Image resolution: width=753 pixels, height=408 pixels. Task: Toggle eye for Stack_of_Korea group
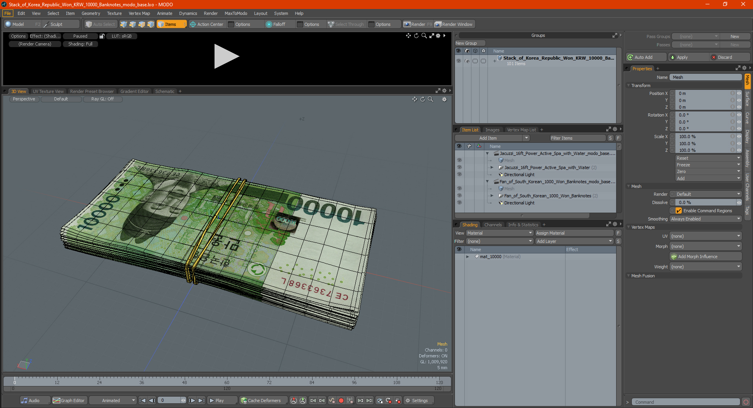pos(458,61)
